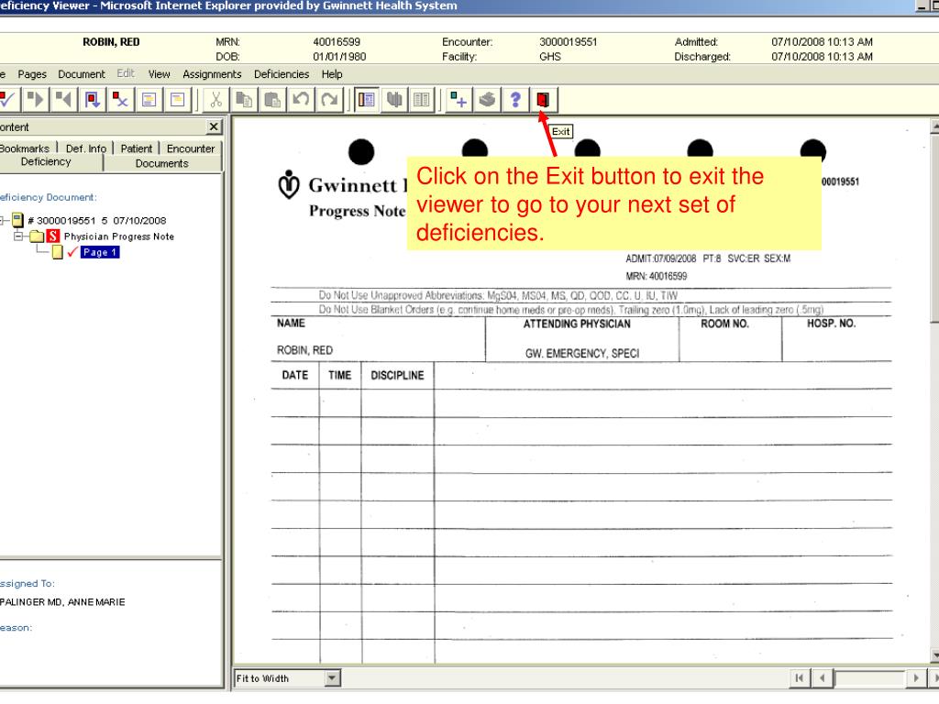
Task: Open the Assignments menu
Action: click(x=212, y=74)
